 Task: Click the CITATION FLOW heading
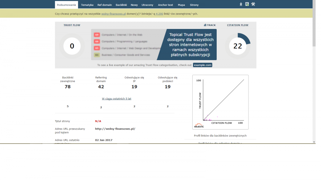[238, 25]
